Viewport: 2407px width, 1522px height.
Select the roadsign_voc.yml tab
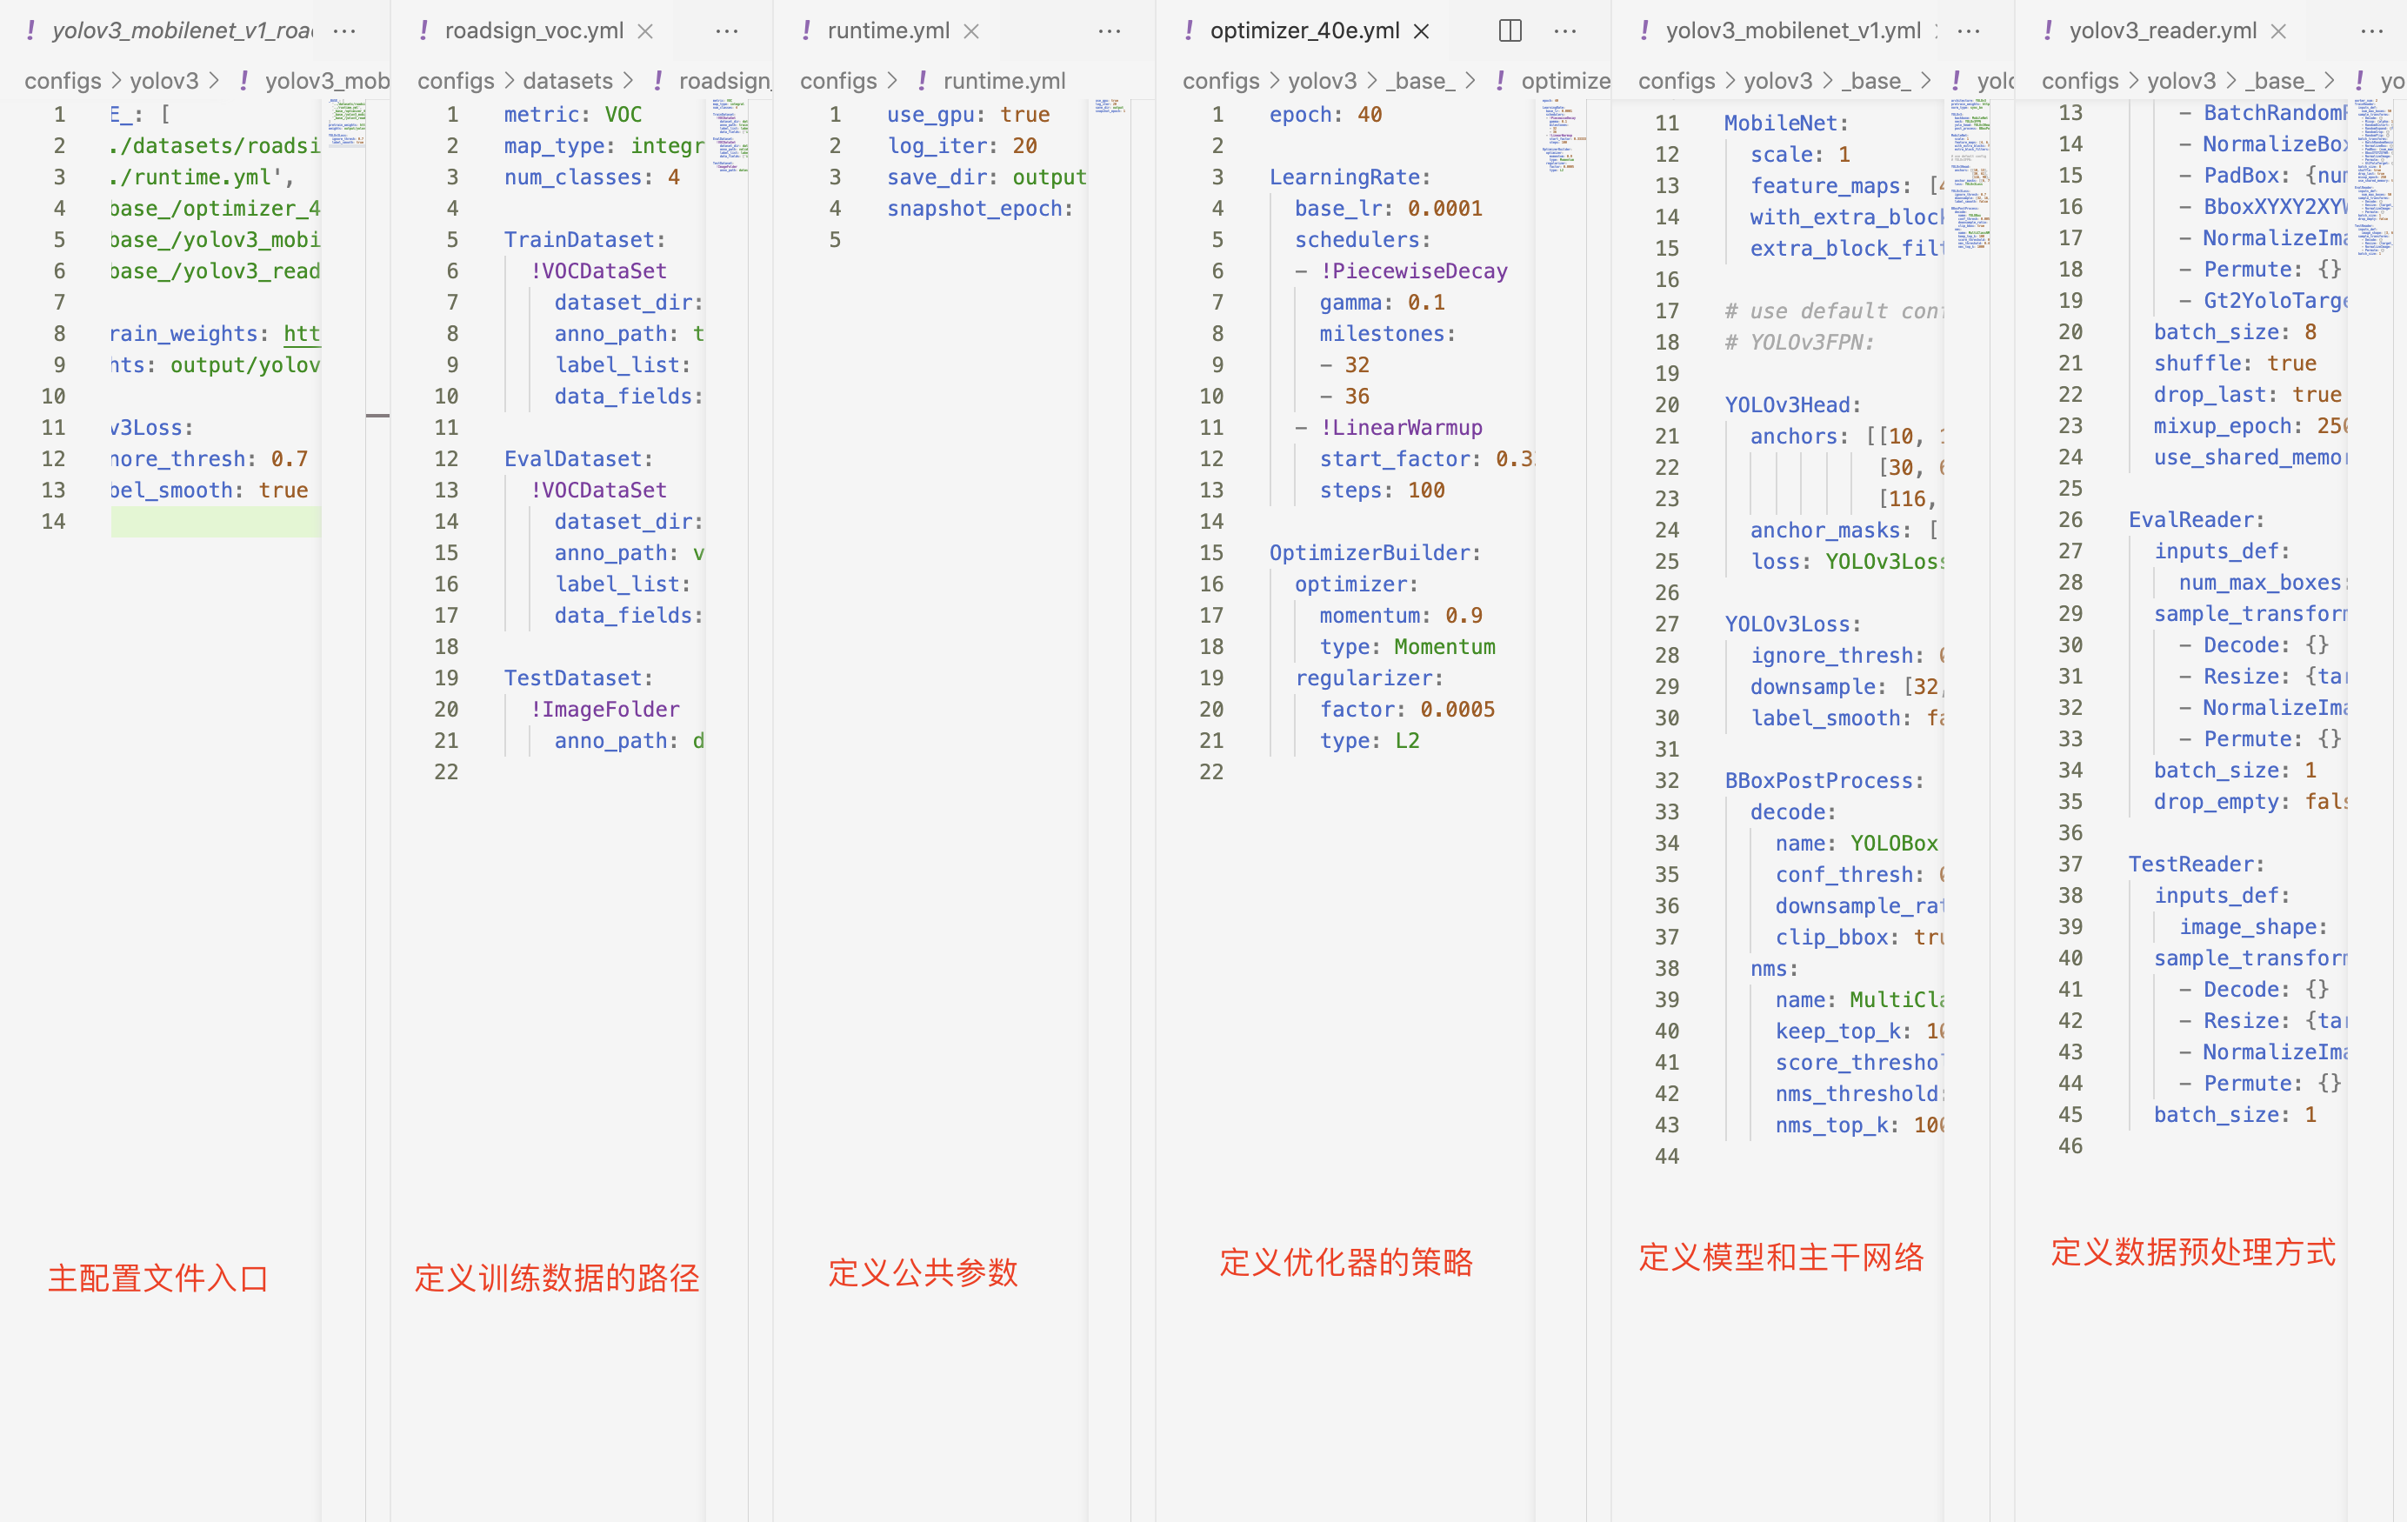click(x=534, y=31)
